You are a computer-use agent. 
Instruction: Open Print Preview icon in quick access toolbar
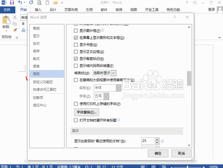39,3
